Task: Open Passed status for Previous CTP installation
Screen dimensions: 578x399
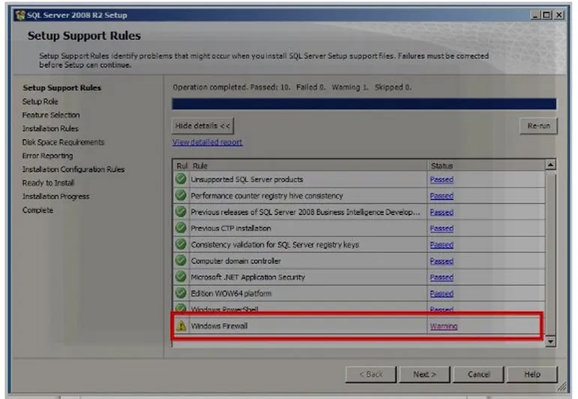Action: pos(442,228)
